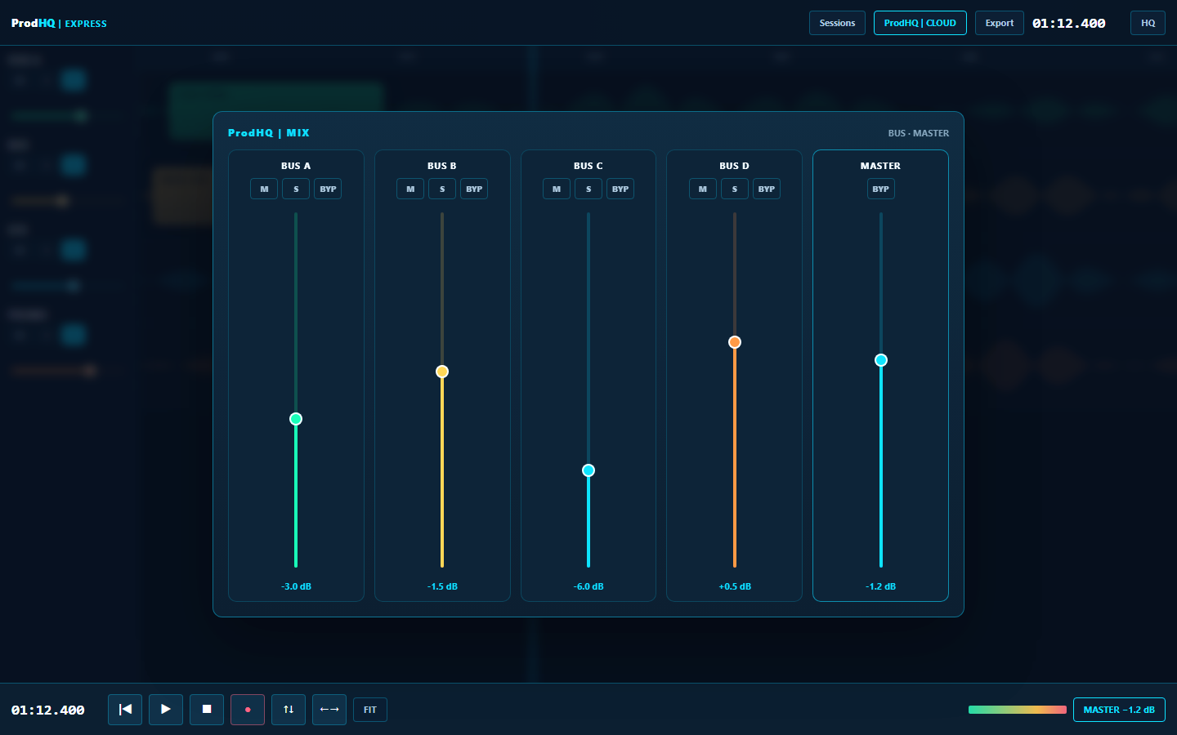The height and width of the screenshot is (735, 1177).
Task: Stop playback with the stop button
Action: 207,710
